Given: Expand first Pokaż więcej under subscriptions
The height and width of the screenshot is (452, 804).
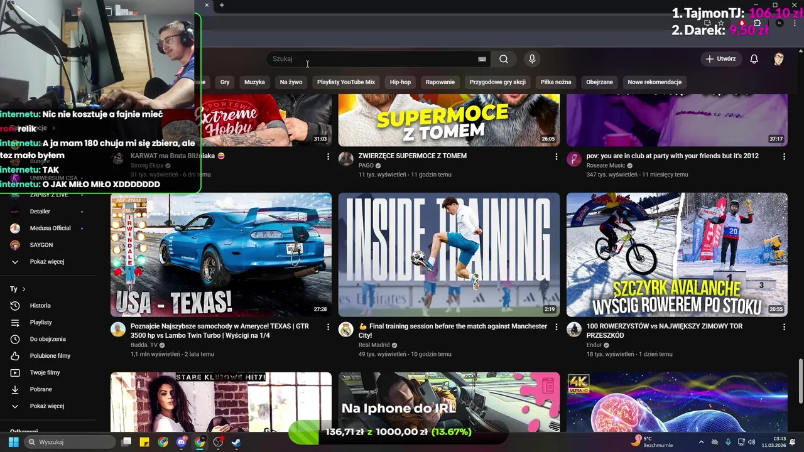Looking at the screenshot, I should [x=48, y=262].
